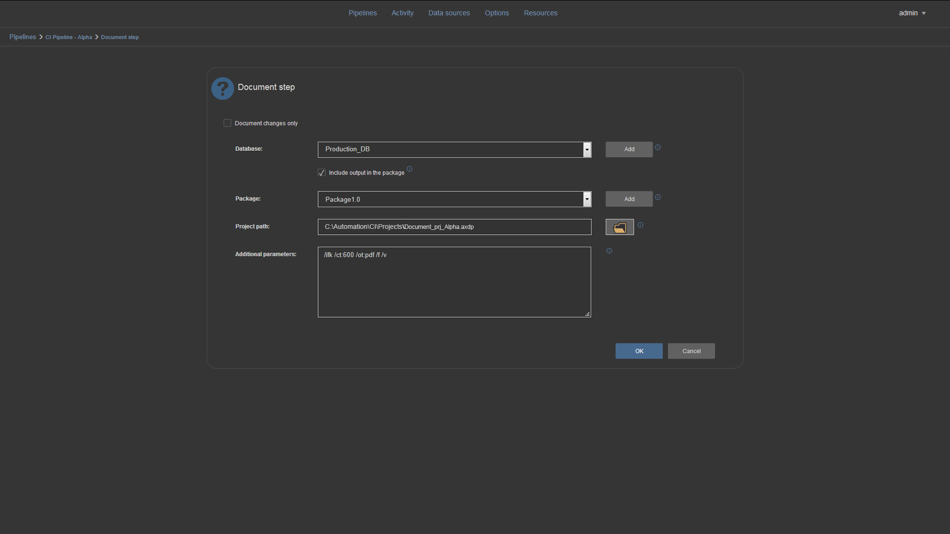
Task: Open the Pipelines menu item
Action: click(363, 13)
